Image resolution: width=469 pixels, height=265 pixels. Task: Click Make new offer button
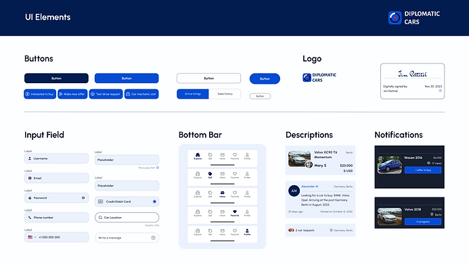click(x=72, y=94)
